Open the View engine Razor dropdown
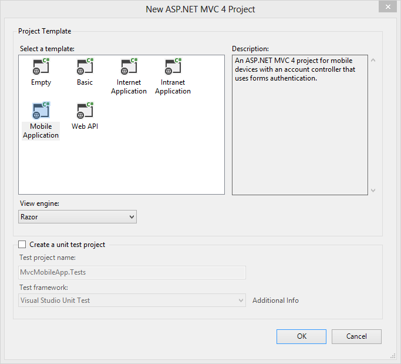The image size is (401, 364). (77, 217)
